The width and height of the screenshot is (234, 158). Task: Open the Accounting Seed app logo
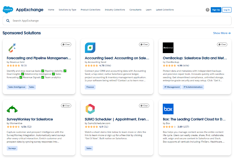tap(90, 48)
